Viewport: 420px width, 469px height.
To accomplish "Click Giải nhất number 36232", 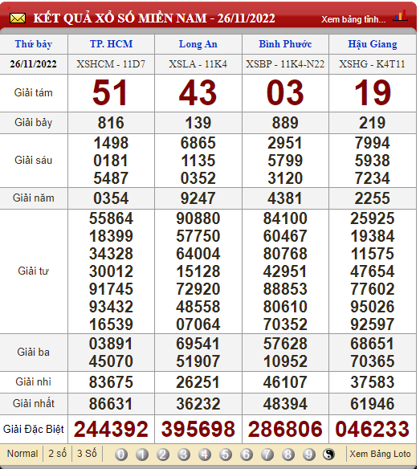I will 198,404.
